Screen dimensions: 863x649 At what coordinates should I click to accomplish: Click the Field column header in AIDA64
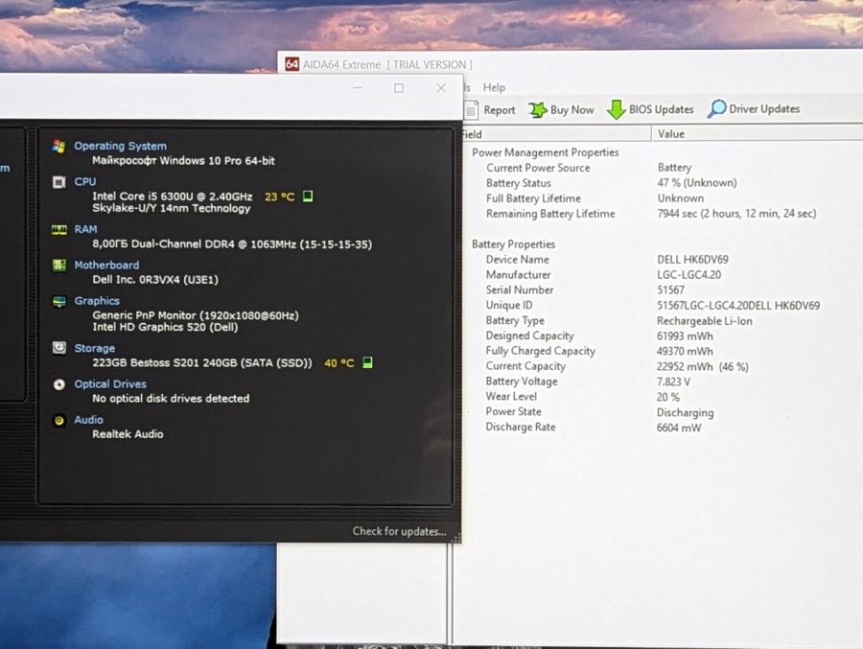tap(556, 134)
